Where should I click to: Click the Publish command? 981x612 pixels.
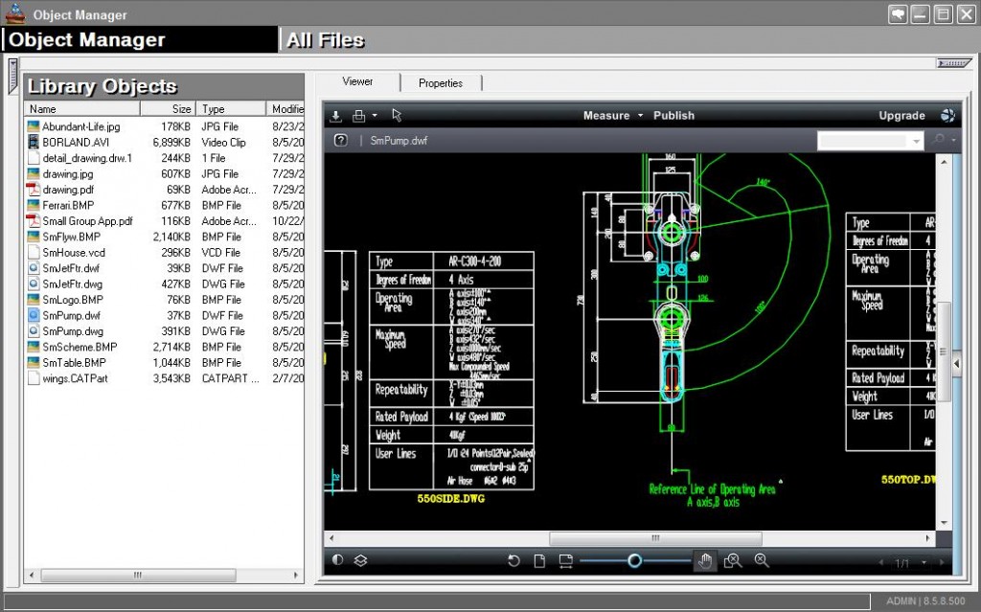click(x=673, y=115)
